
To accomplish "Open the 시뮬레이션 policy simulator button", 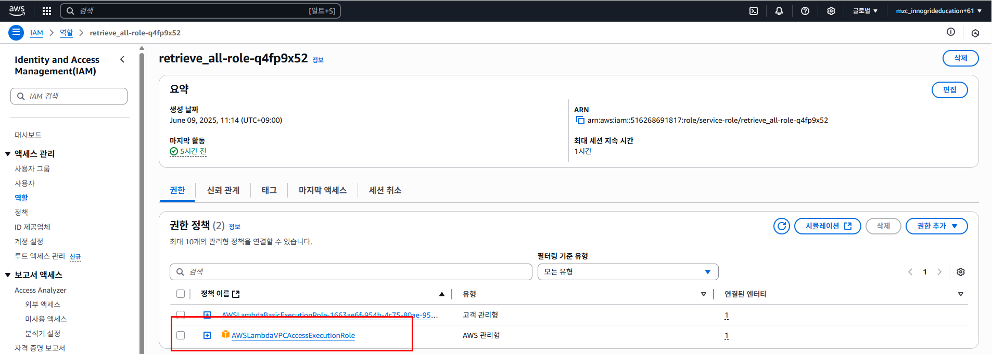I will [x=828, y=226].
